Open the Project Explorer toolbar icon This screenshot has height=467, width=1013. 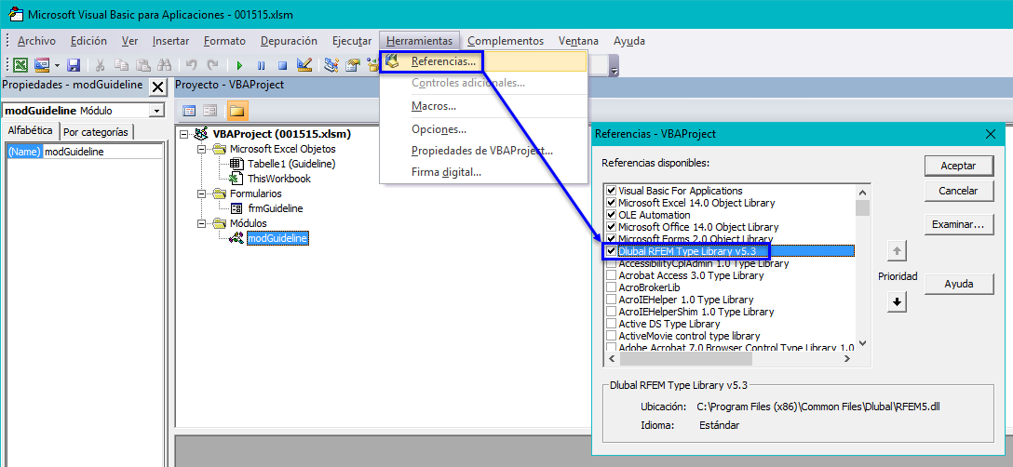(x=331, y=64)
